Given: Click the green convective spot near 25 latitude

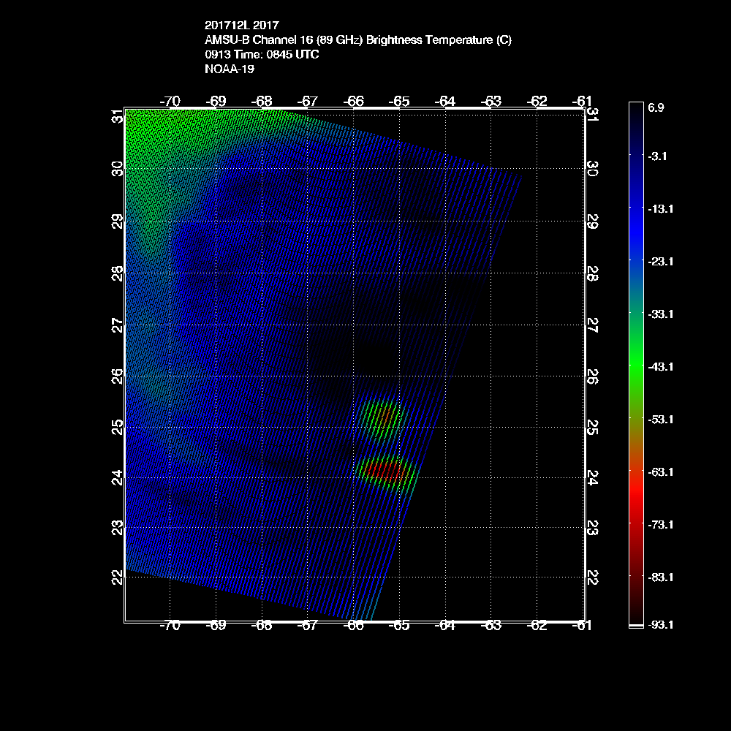Looking at the screenshot, I should coord(382,418).
